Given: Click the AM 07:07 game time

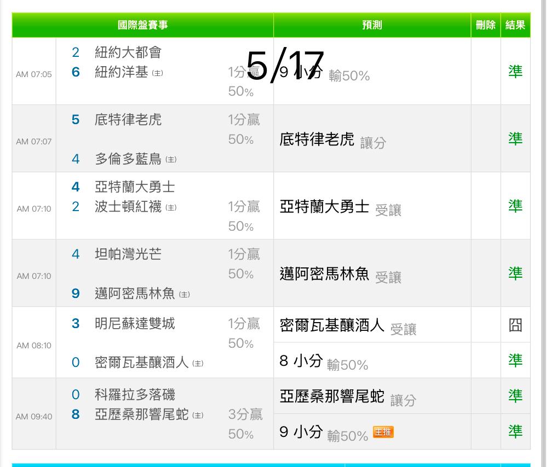Looking at the screenshot, I should coord(34,142).
